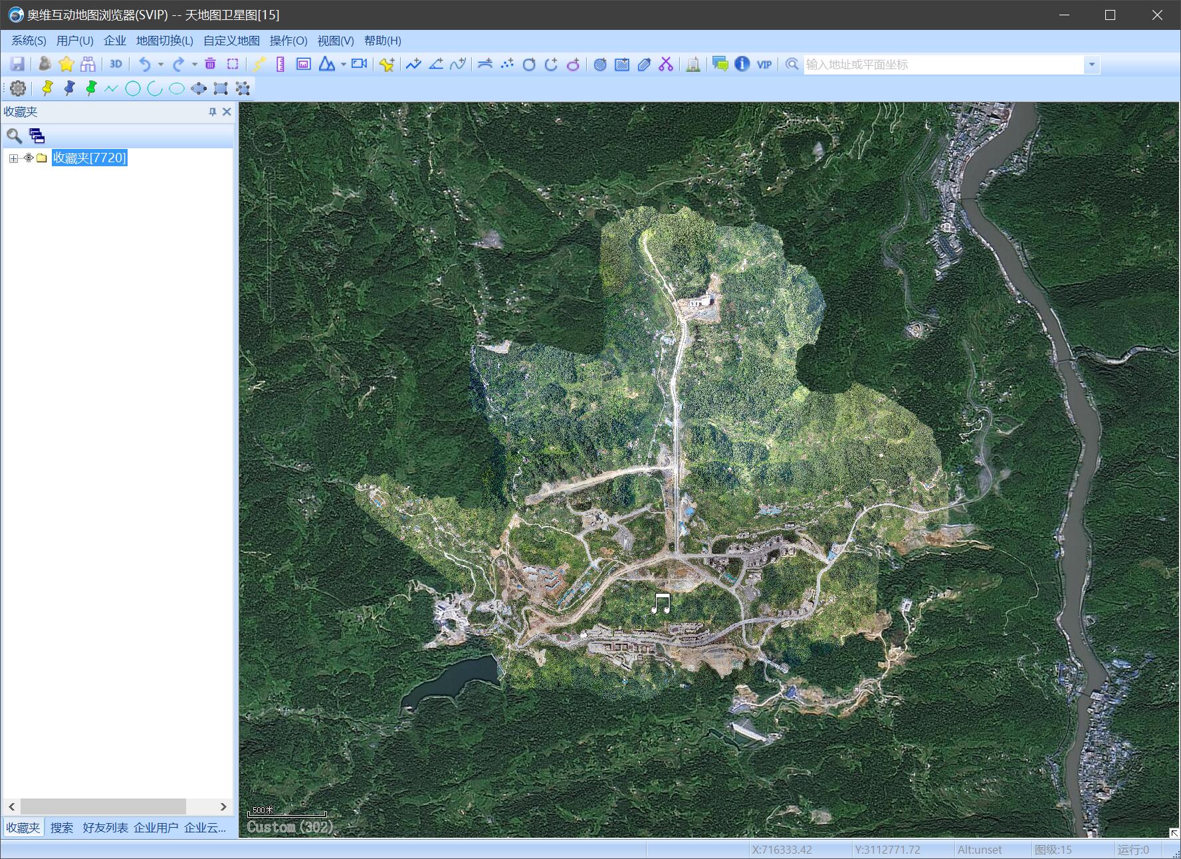Image resolution: width=1181 pixels, height=859 pixels.
Task: Click the add-star marker icon
Action: [x=387, y=64]
